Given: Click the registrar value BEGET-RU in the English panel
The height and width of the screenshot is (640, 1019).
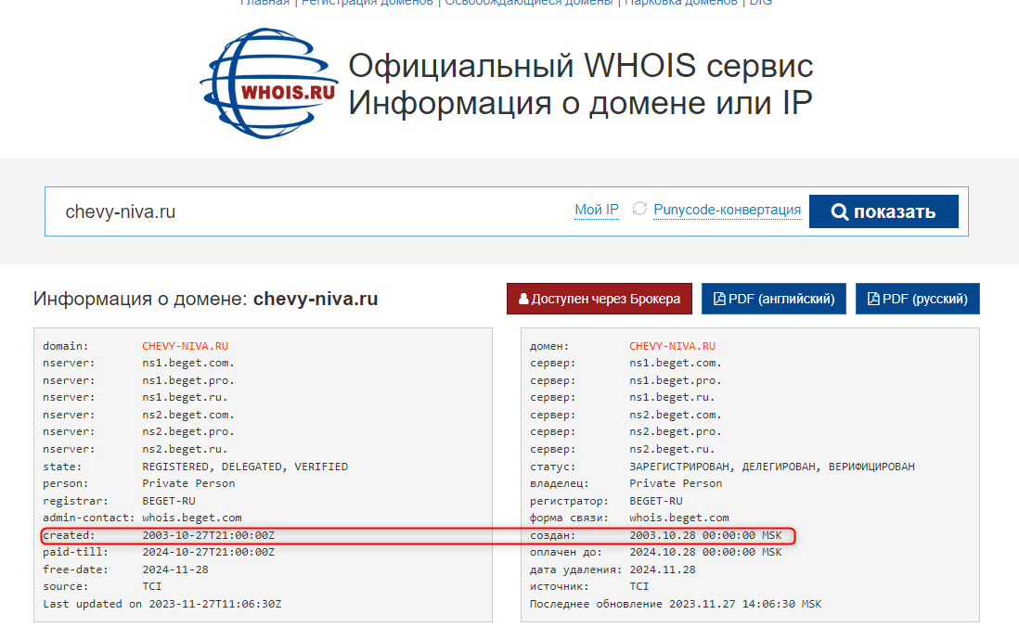Looking at the screenshot, I should click(168, 501).
